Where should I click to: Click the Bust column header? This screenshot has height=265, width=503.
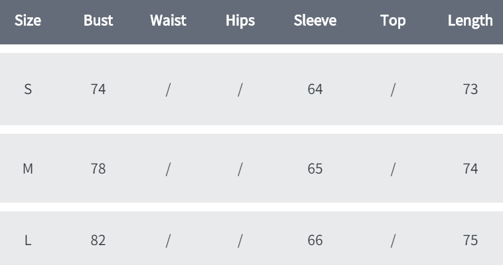[x=98, y=21]
